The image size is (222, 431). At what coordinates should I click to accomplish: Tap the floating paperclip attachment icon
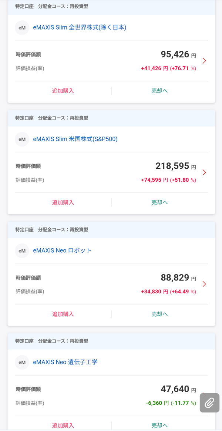(209, 403)
